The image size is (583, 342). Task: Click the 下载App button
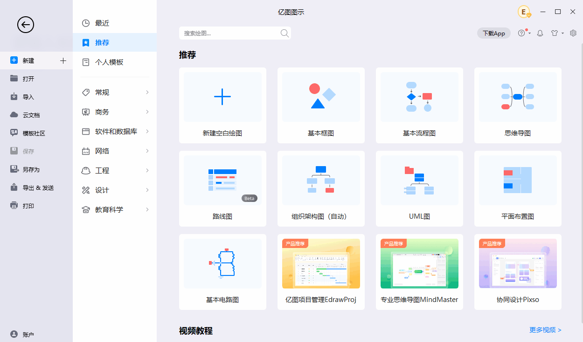tap(494, 33)
